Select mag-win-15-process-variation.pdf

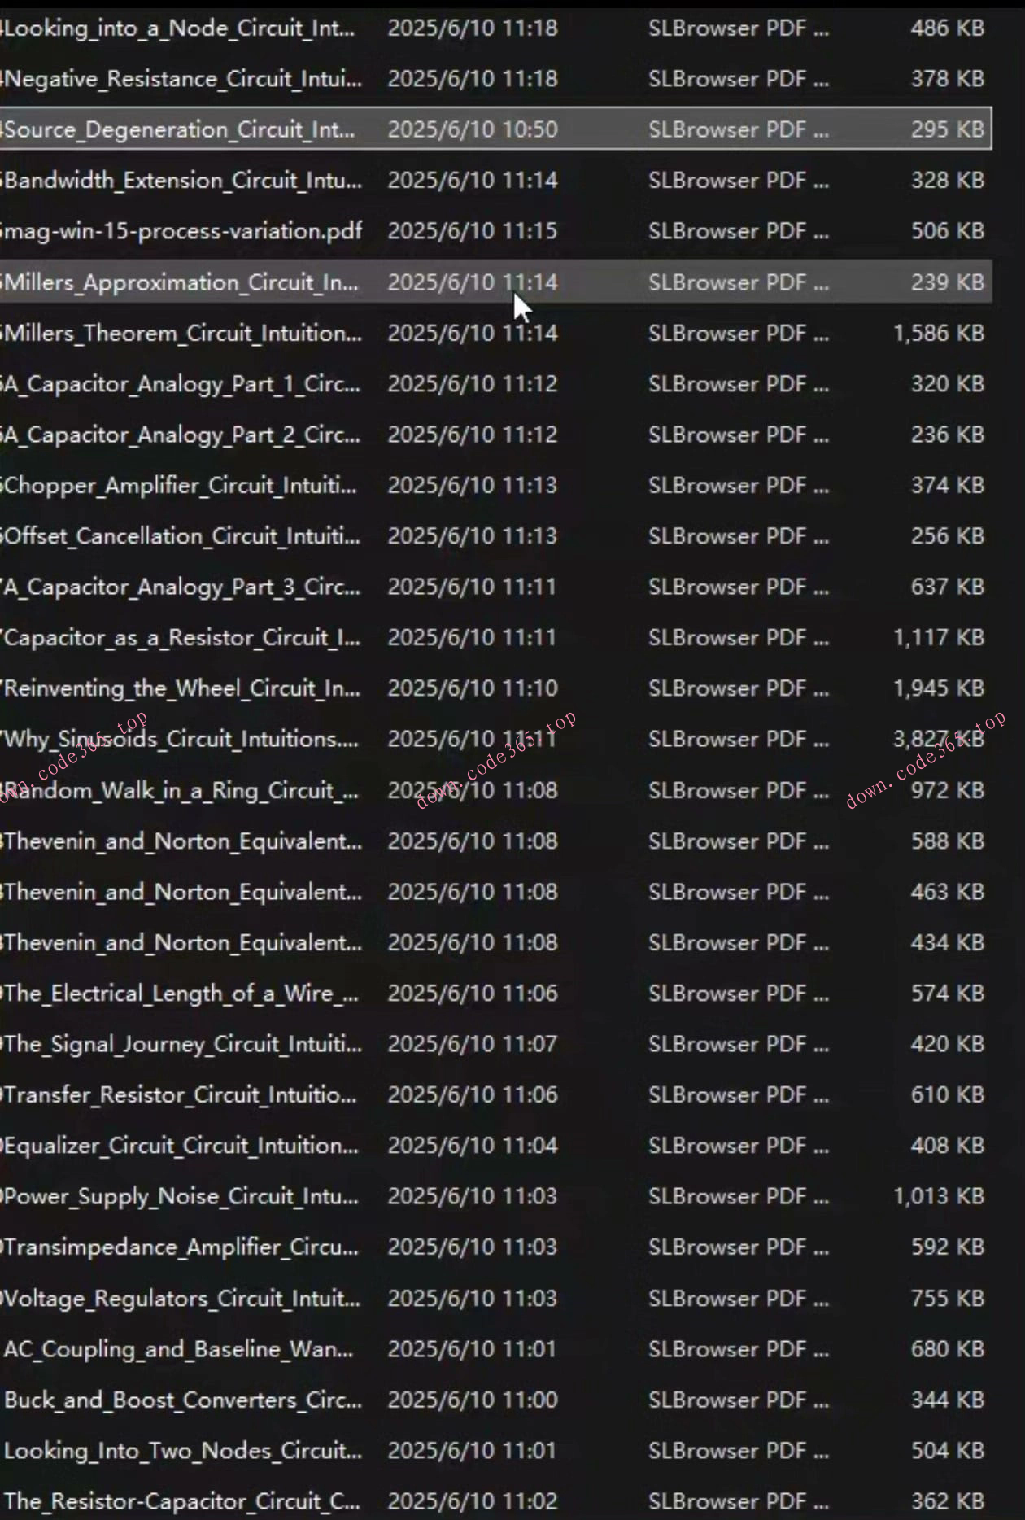click(x=183, y=231)
